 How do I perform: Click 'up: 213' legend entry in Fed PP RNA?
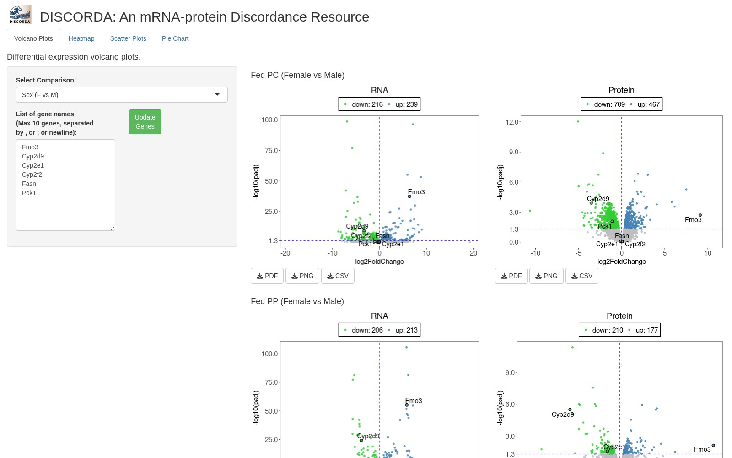pos(403,330)
